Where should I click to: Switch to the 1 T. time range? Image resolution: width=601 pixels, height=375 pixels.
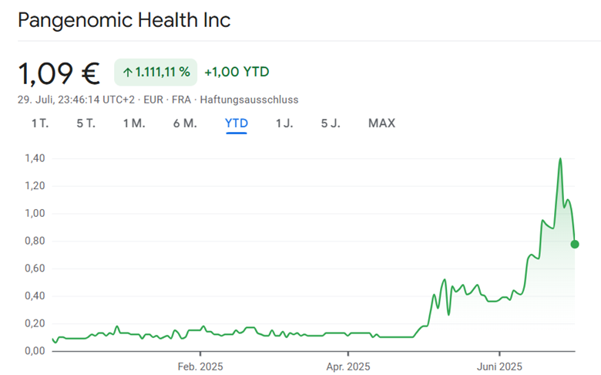pos(39,123)
